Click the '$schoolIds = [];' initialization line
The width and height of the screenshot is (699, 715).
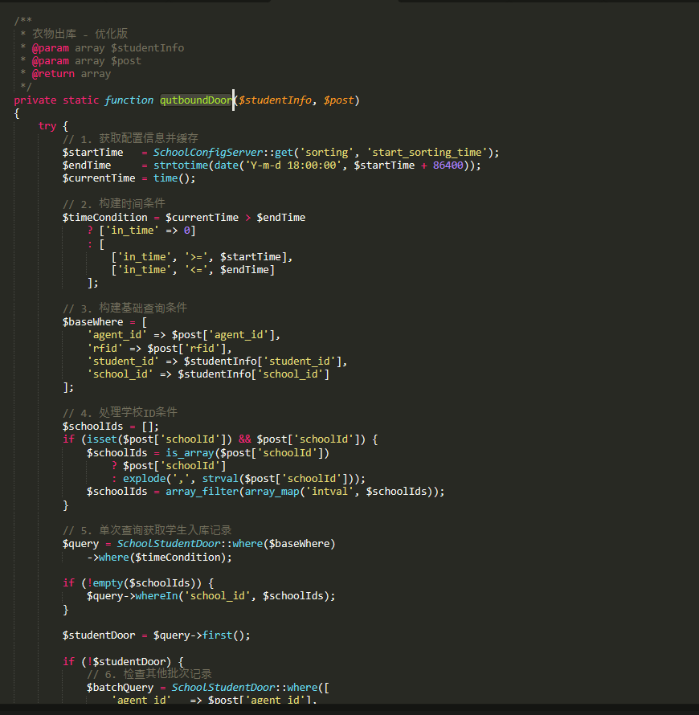(x=111, y=427)
